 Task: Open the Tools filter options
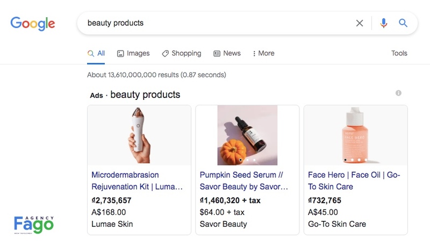(x=399, y=53)
